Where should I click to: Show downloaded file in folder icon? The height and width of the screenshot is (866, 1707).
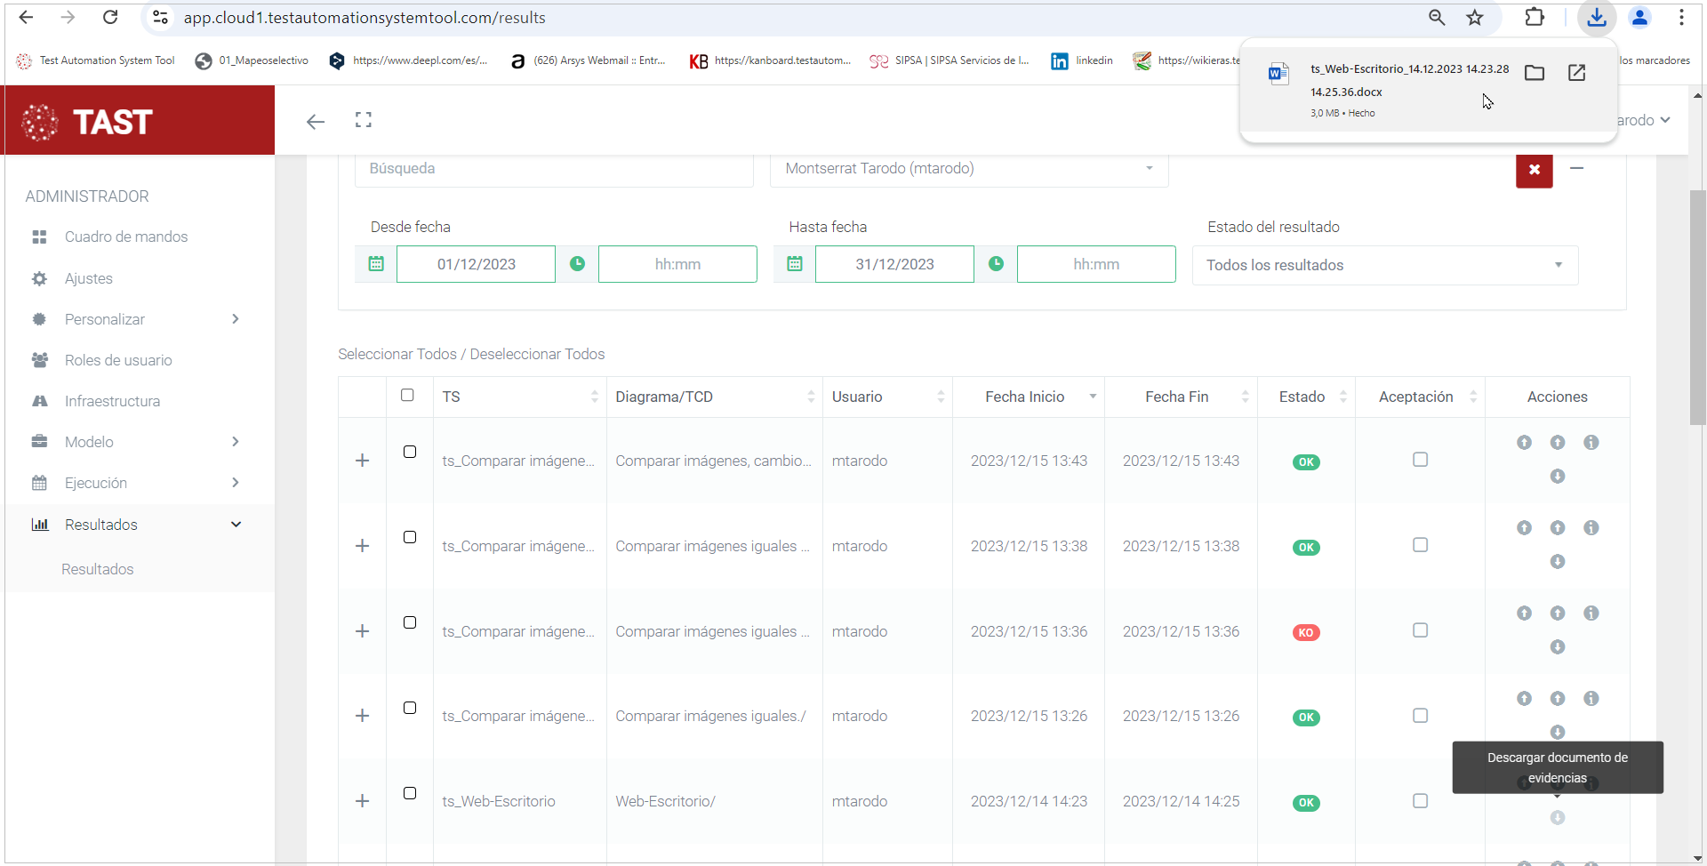click(1534, 73)
